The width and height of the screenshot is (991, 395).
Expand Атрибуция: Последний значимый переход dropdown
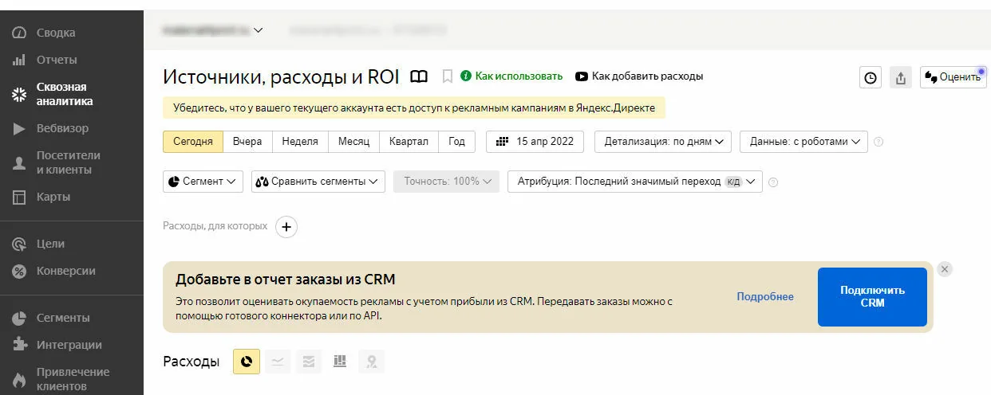point(635,182)
